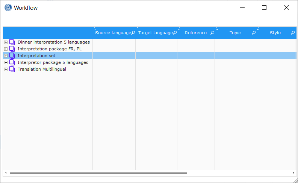Expand the Translation Multilingual node
The height and width of the screenshot is (183, 298).
(6, 69)
